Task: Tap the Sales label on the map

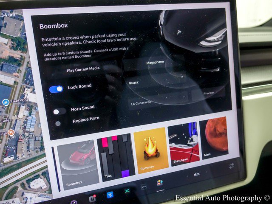Action: (6, 121)
